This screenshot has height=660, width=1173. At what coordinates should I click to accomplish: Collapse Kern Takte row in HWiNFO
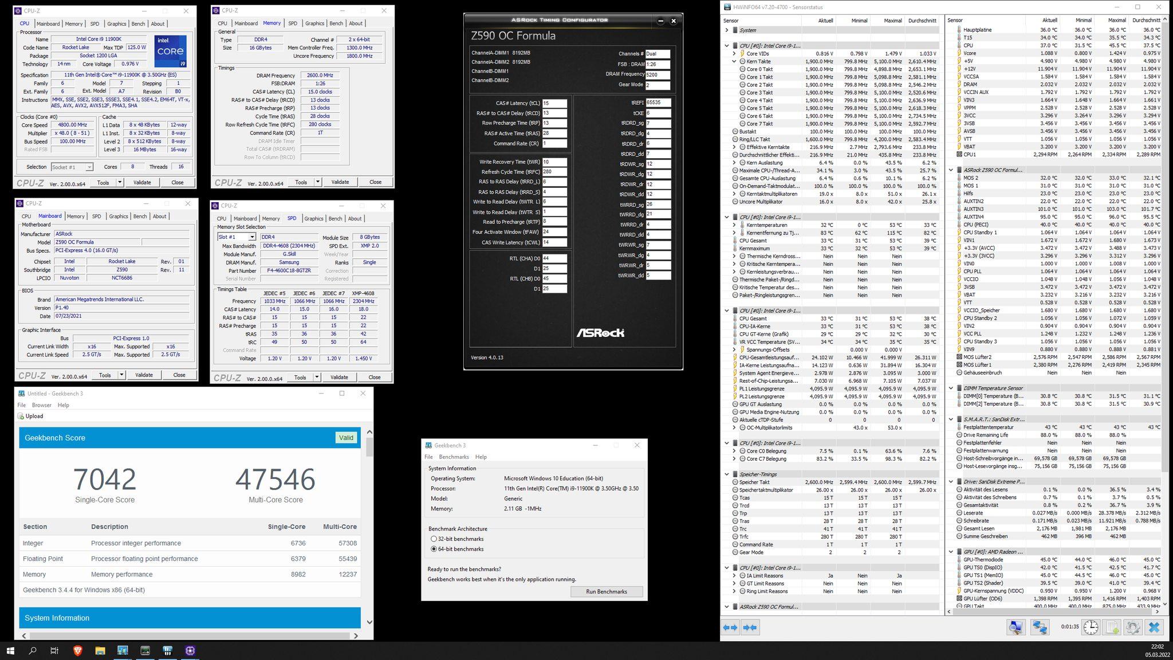(734, 61)
